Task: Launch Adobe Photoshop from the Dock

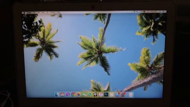Action: point(106,95)
